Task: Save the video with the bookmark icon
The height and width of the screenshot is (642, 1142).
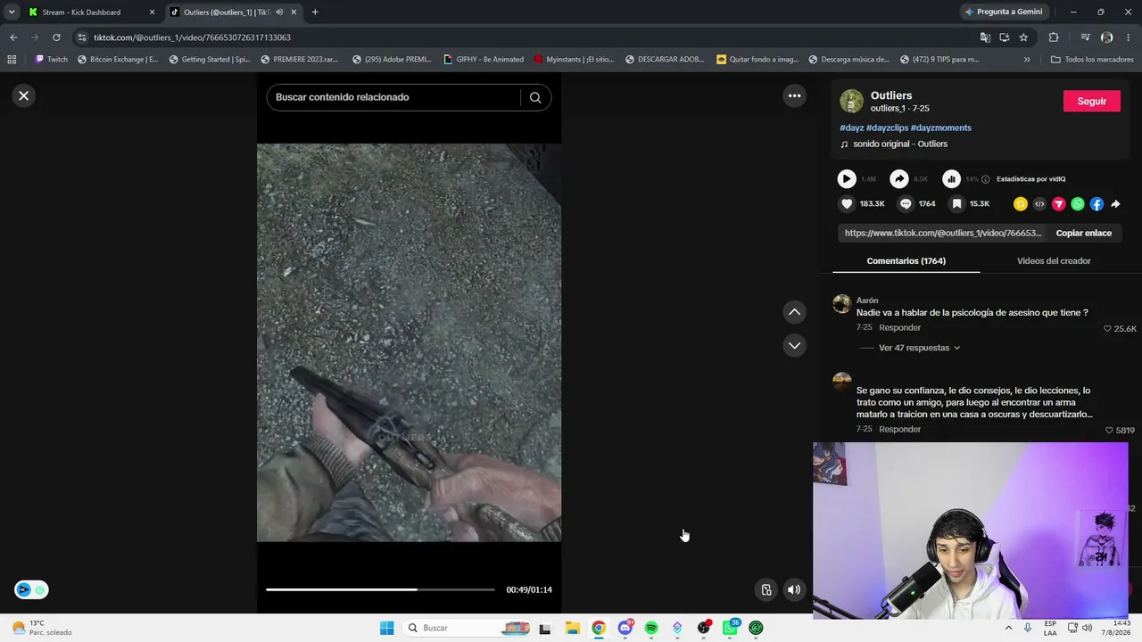Action: pos(956,203)
